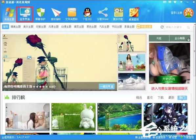The image size is (196, 140).
Task: Open the 系统主题 Windows-logo section
Action: pyautogui.click(x=9, y=14)
